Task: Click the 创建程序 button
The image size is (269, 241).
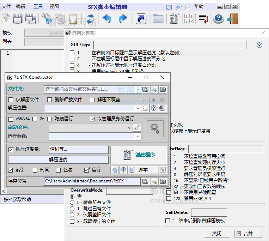Action: [139, 155]
